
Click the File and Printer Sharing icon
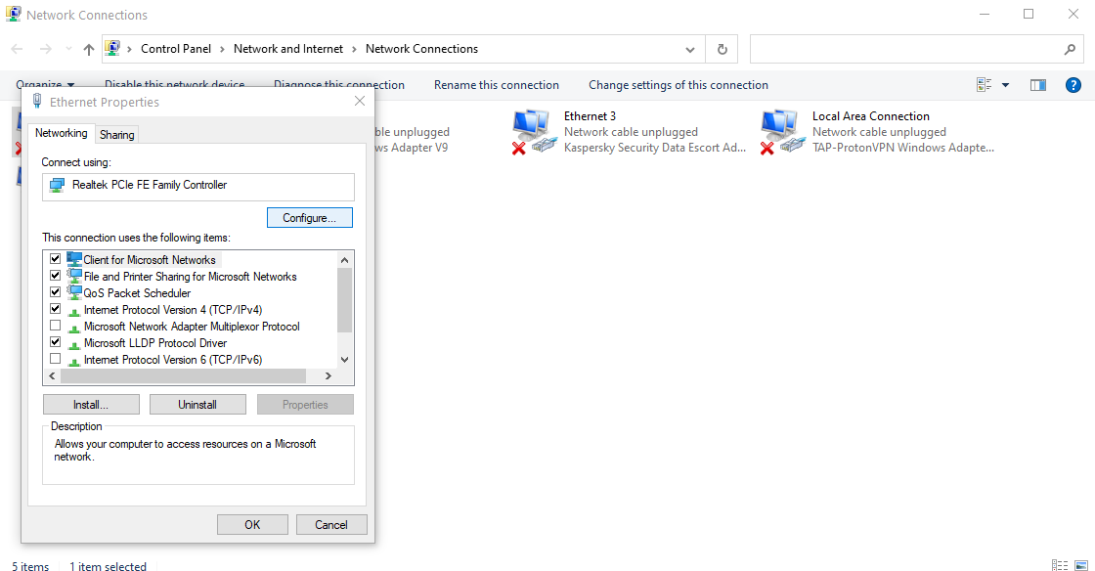(74, 276)
